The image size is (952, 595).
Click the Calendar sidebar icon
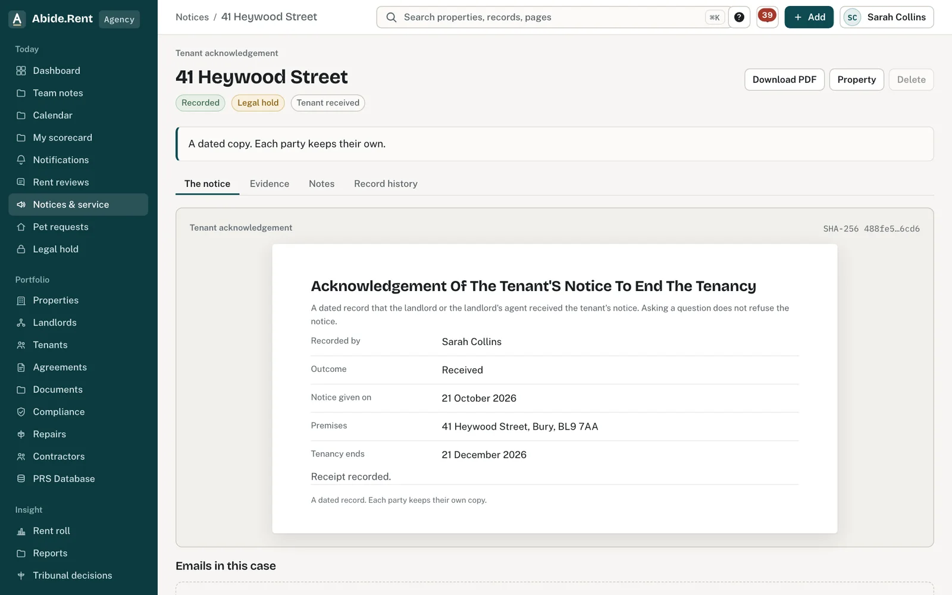[21, 115]
